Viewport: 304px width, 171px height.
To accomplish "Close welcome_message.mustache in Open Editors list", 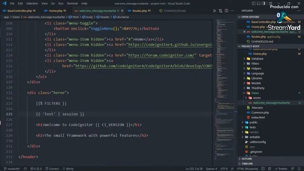I will click(x=244, y=32).
